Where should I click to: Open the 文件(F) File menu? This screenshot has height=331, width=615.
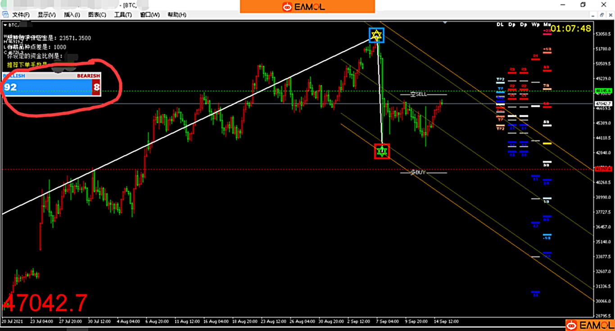(x=21, y=15)
